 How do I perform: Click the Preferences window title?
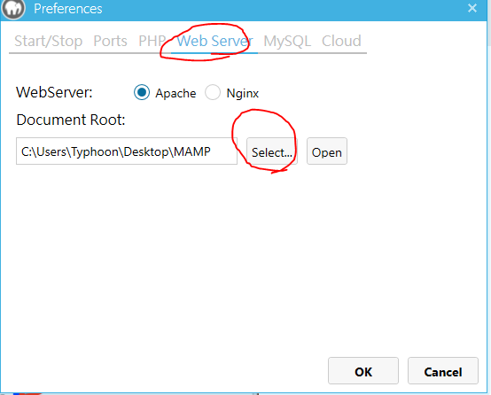click(x=68, y=9)
